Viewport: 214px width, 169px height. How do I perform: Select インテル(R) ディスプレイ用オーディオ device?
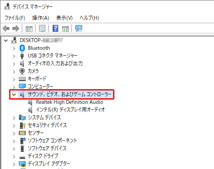click(71, 110)
